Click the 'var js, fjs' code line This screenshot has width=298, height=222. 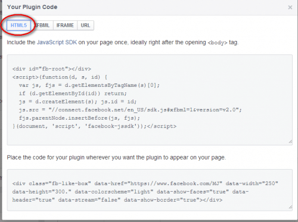point(89,85)
